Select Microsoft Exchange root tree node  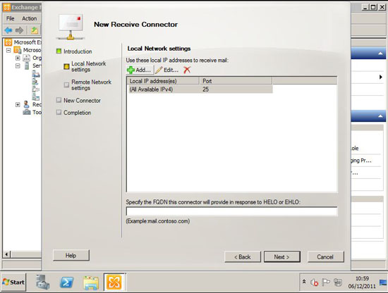23,42
